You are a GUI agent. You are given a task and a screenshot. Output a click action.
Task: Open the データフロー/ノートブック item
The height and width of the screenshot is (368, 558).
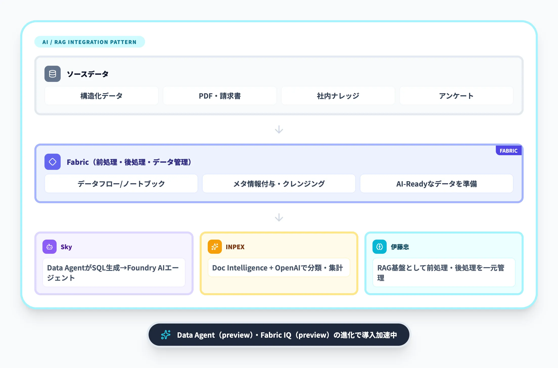click(x=121, y=184)
